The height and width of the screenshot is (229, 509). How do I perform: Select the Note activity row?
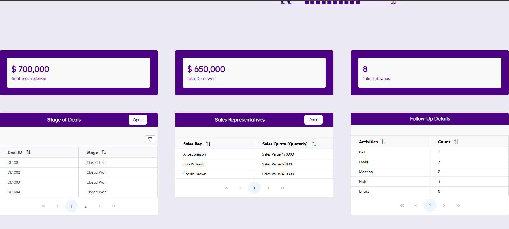[x=430, y=181]
